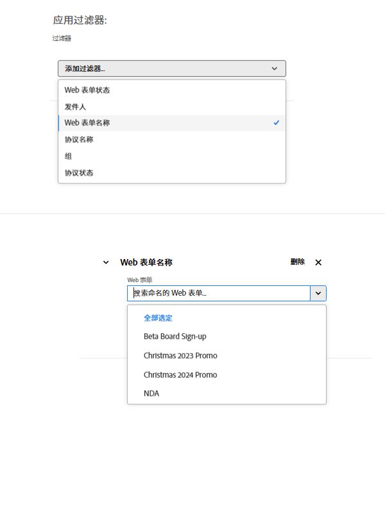Toggle the Web 表单 combo box arrow
This screenshot has height=513, width=385.
(318, 293)
